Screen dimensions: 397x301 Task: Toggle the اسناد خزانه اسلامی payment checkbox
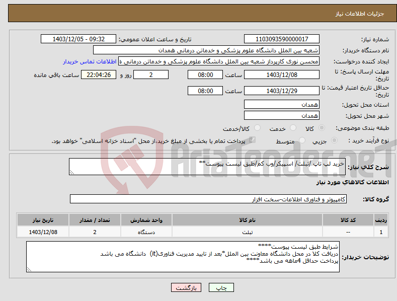point(252,140)
